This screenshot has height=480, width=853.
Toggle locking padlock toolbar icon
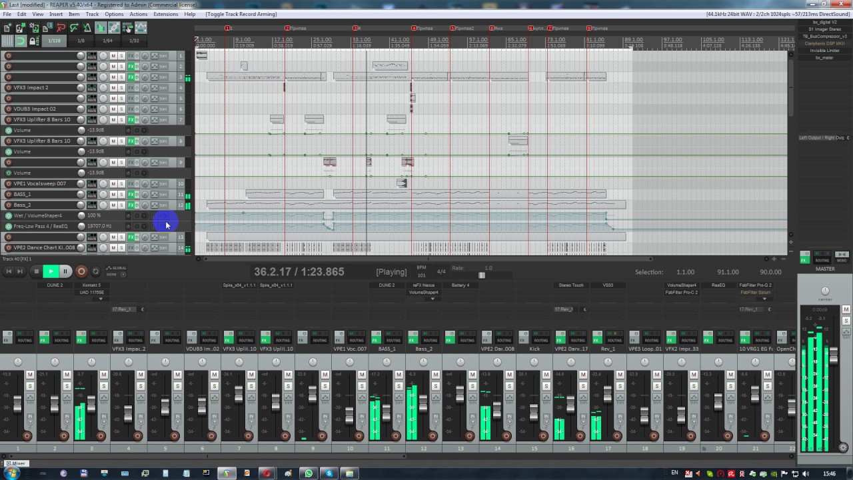(34, 41)
